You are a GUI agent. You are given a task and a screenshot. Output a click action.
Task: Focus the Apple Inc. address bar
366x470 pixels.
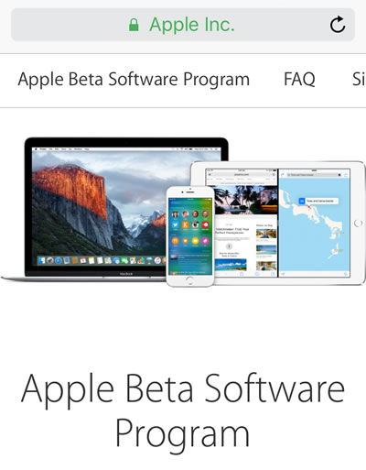[x=183, y=25]
